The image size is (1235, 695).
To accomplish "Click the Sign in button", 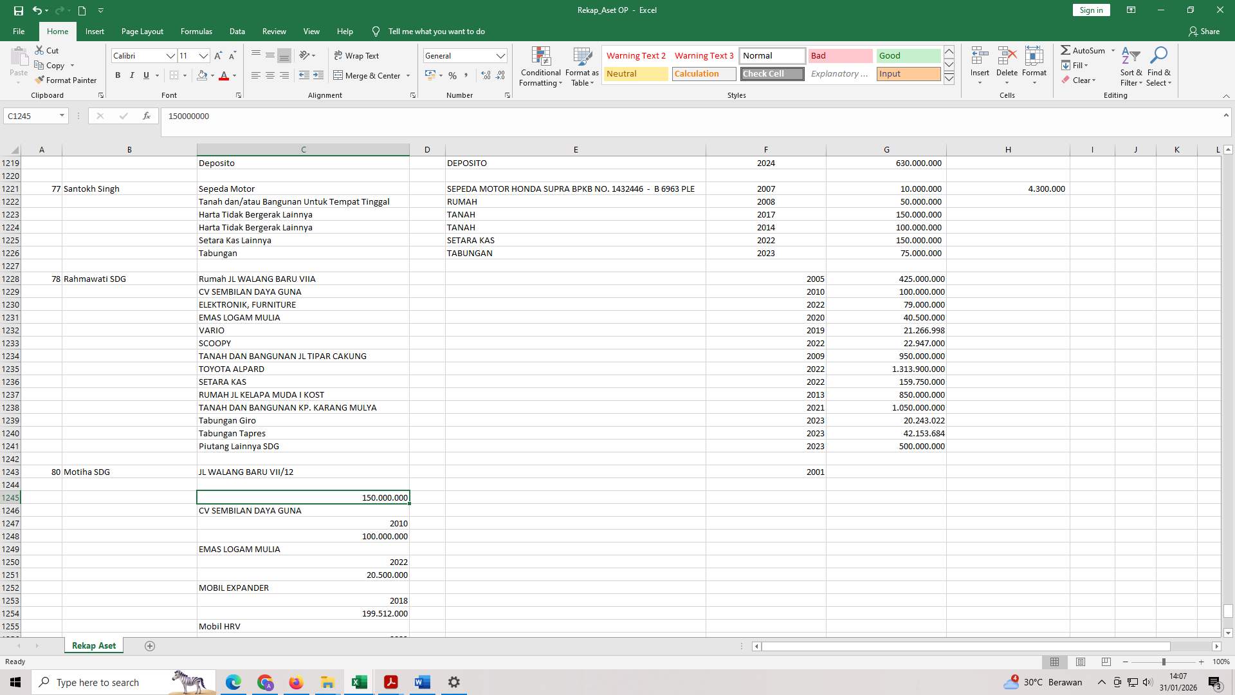I will [1090, 10].
